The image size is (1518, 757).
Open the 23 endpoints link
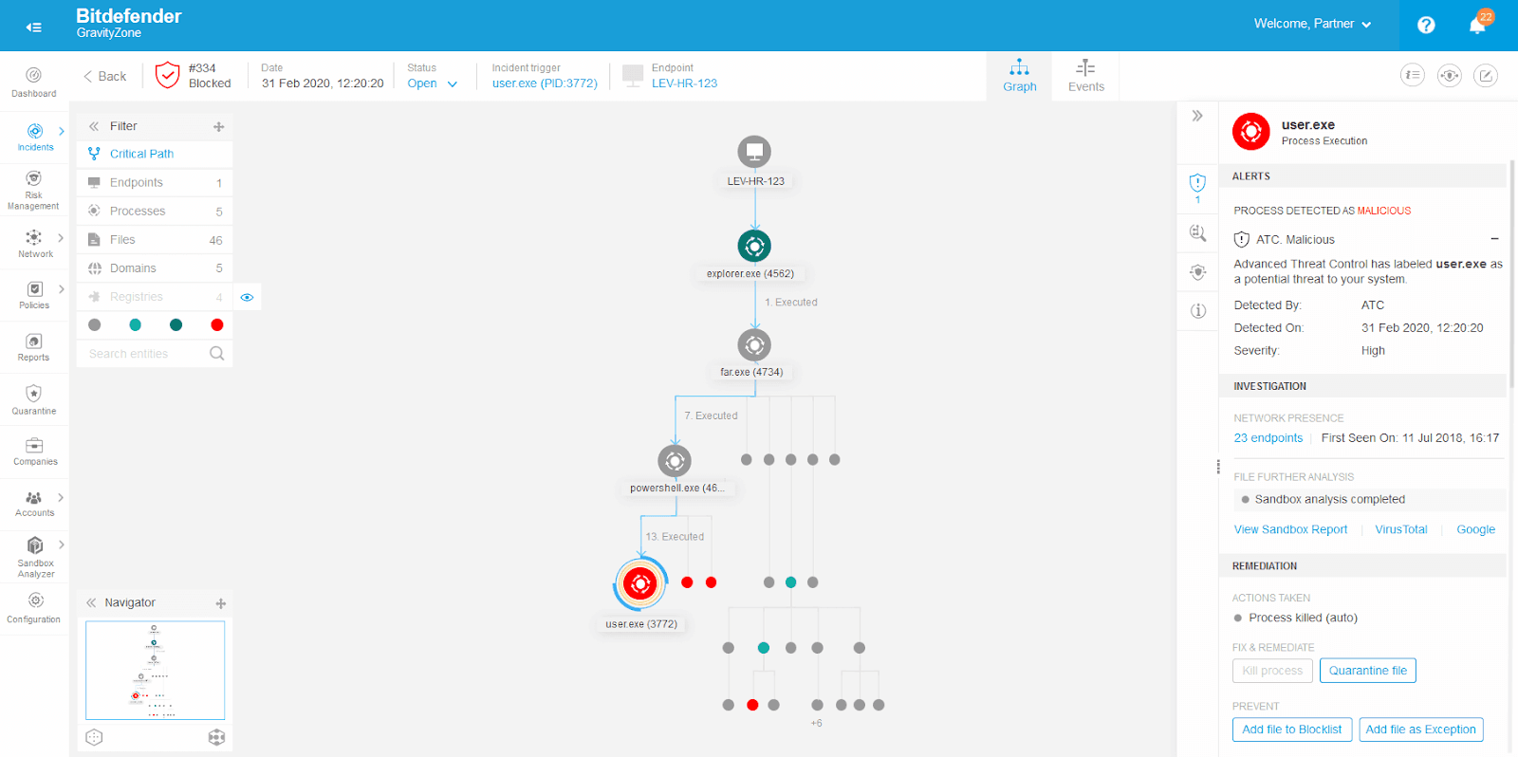[x=1268, y=438]
